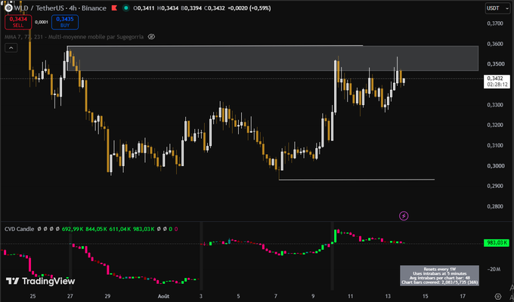This screenshot has height=302, width=514.
Task: Select the CVD Candle indicator legend
Action: 20,229
